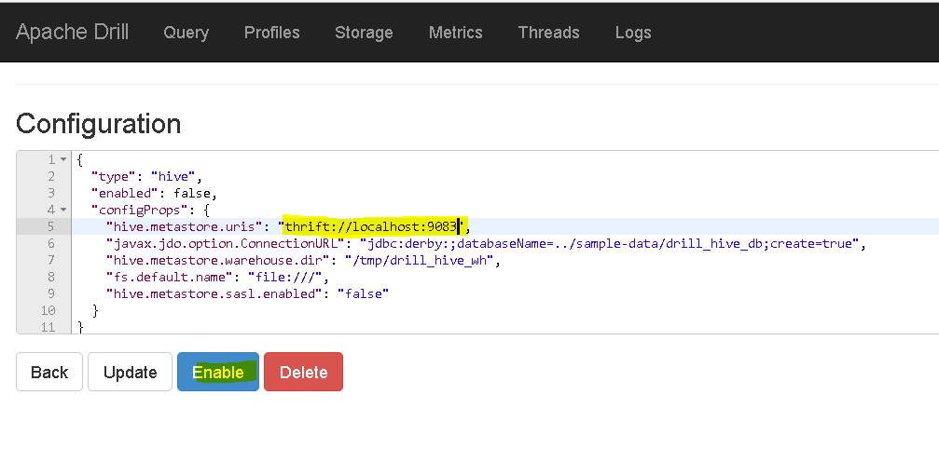Delete this storage plugin configuration

coord(304,372)
